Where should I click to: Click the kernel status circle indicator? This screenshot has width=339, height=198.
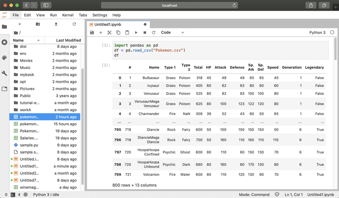[332, 33]
